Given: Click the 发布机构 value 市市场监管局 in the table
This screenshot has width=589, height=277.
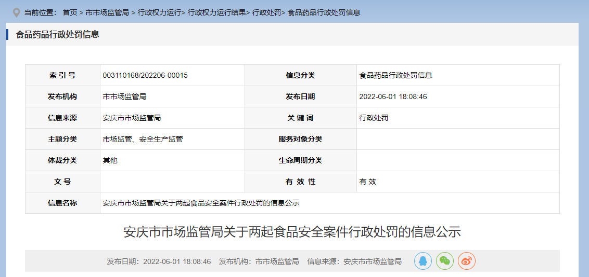Looking at the screenshot, I should pos(124,96).
